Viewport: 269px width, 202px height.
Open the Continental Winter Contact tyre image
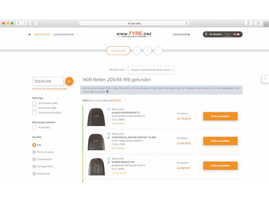coord(96,142)
